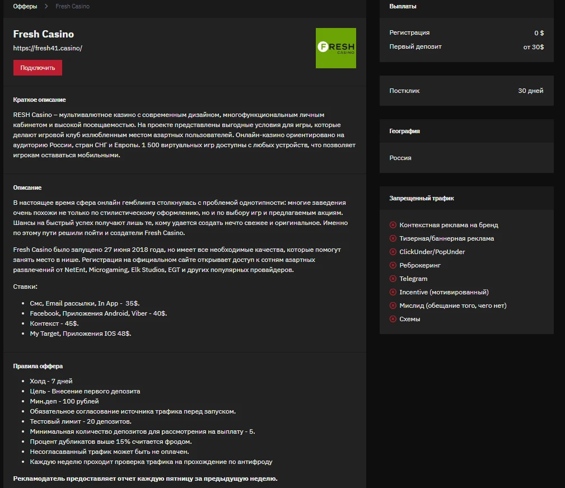Click the 0 $ registration payout value
The image size is (565, 488).
pyautogui.click(x=539, y=33)
